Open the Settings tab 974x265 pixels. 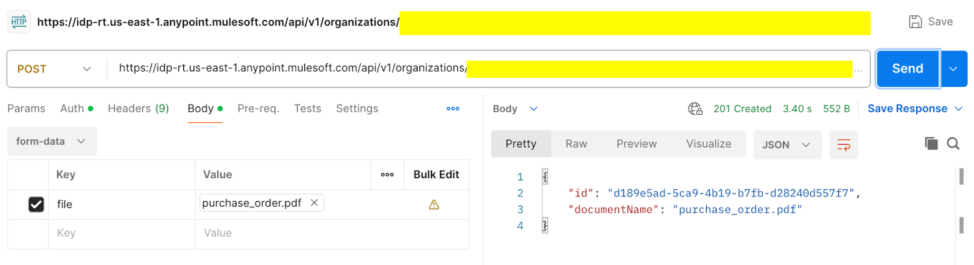pyautogui.click(x=357, y=108)
